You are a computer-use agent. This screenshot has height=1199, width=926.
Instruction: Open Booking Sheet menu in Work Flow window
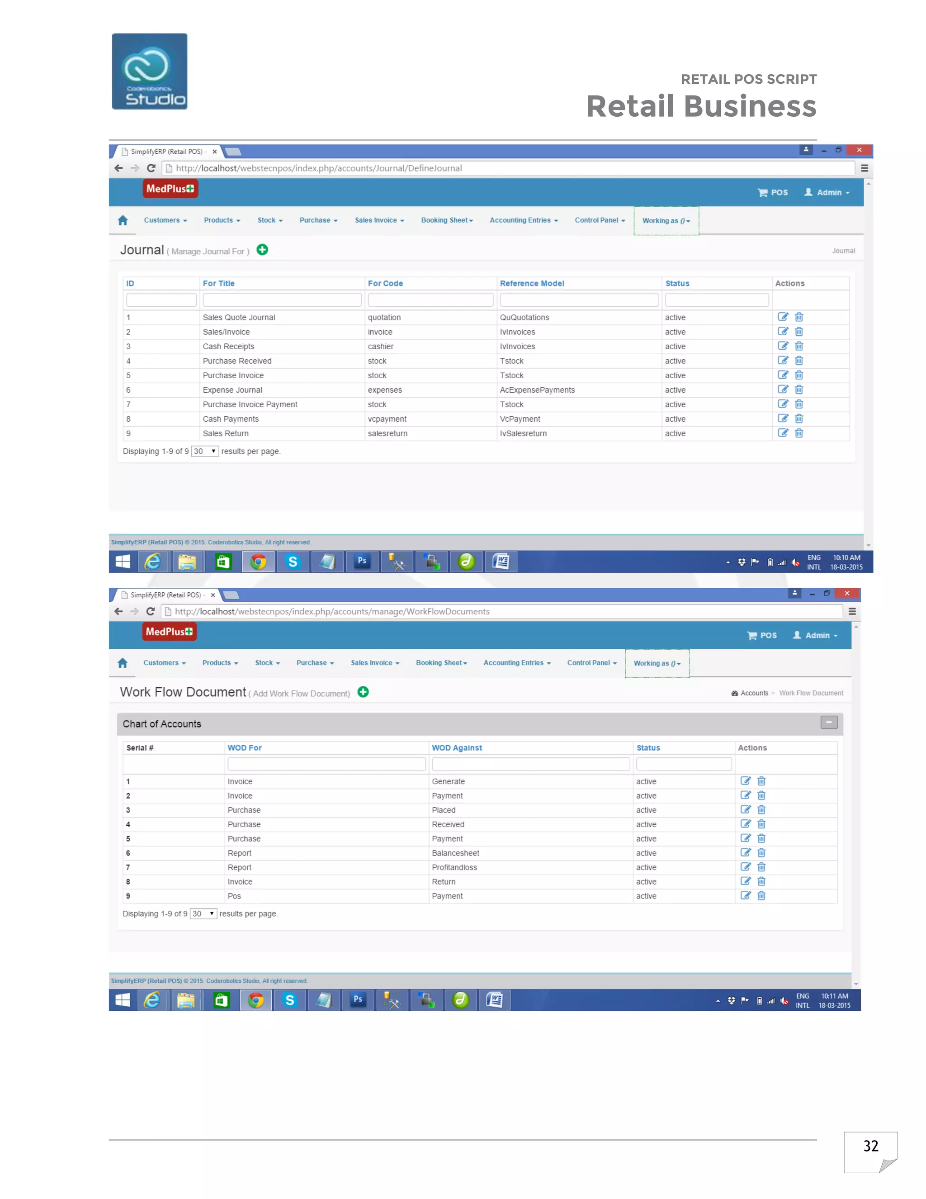click(441, 663)
